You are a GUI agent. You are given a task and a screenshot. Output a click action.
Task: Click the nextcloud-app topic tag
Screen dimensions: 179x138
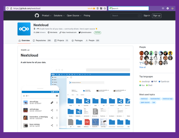click(168, 99)
